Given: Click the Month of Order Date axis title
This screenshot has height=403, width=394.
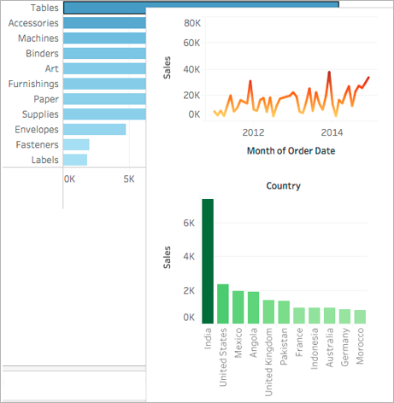Looking at the screenshot, I should (x=291, y=151).
